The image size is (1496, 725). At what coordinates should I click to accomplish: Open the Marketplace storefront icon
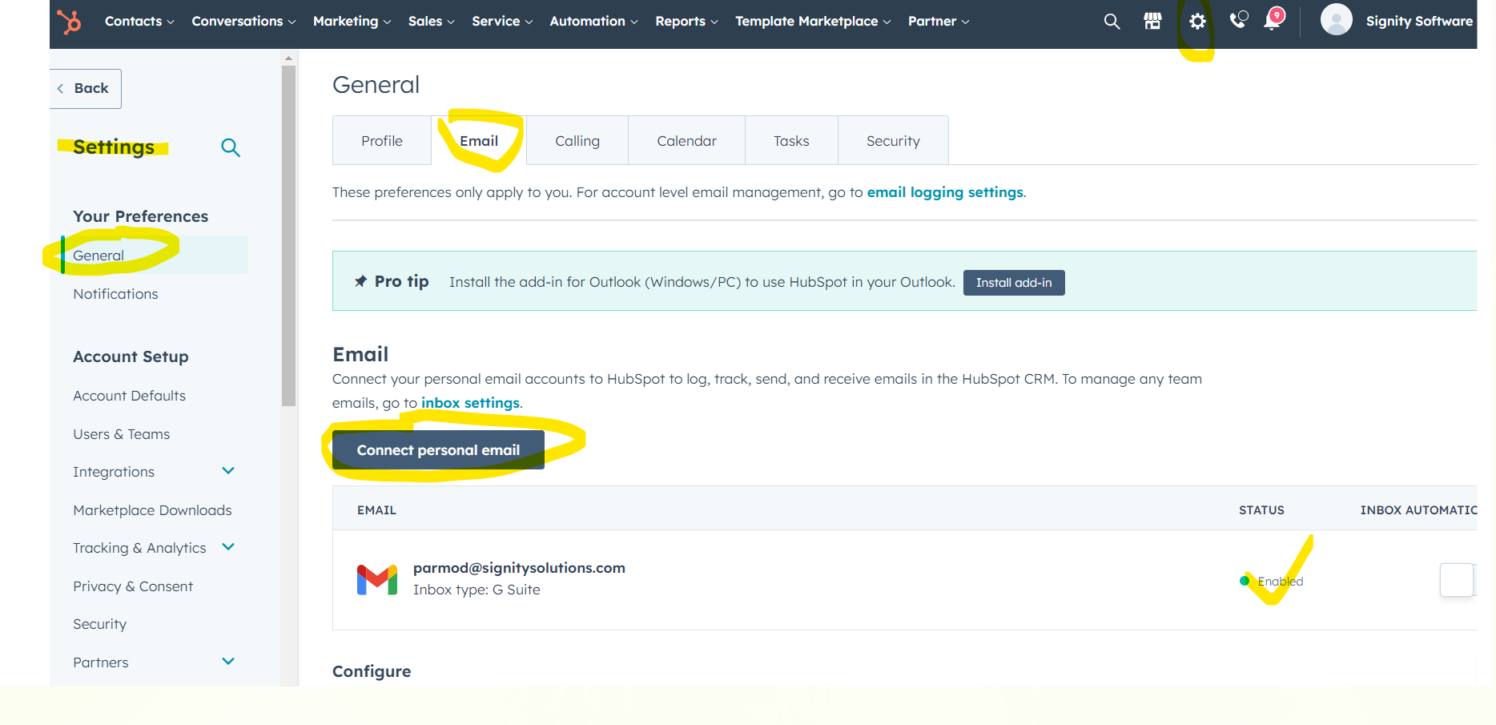coord(1152,22)
